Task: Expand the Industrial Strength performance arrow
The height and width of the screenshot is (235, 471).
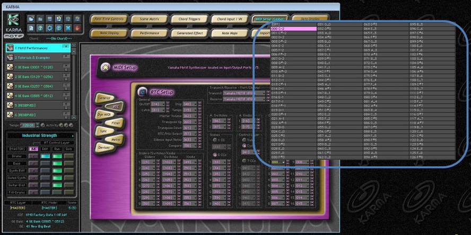Action: click(73, 135)
